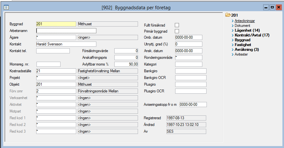Expand the arrow beside Avitexter
The height and width of the screenshot is (148, 284).
pyautogui.click(x=233, y=54)
